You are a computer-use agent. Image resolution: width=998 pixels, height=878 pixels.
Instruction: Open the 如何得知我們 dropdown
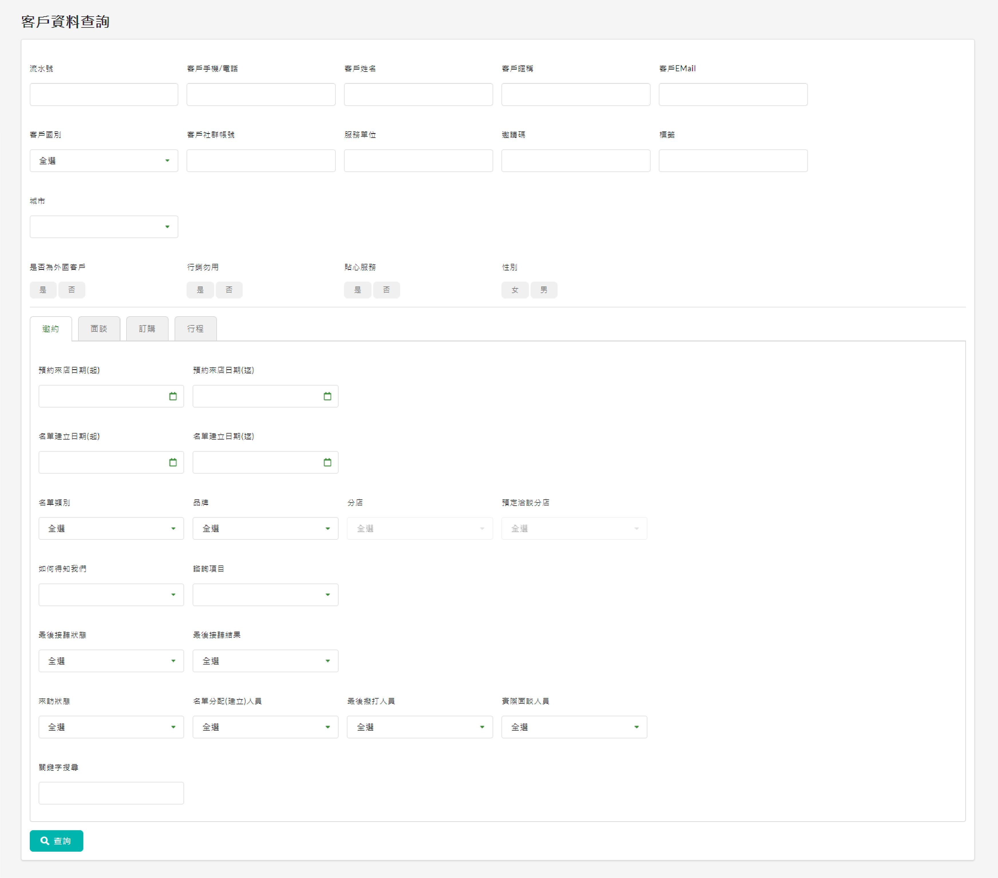(111, 595)
